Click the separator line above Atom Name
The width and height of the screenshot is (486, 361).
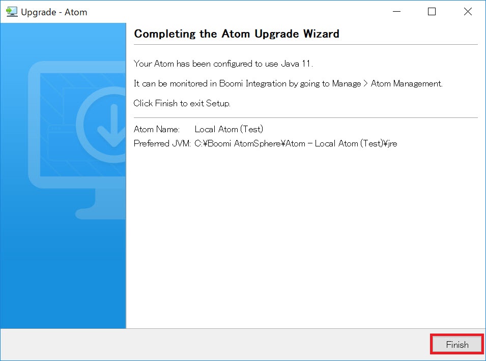[x=305, y=116]
